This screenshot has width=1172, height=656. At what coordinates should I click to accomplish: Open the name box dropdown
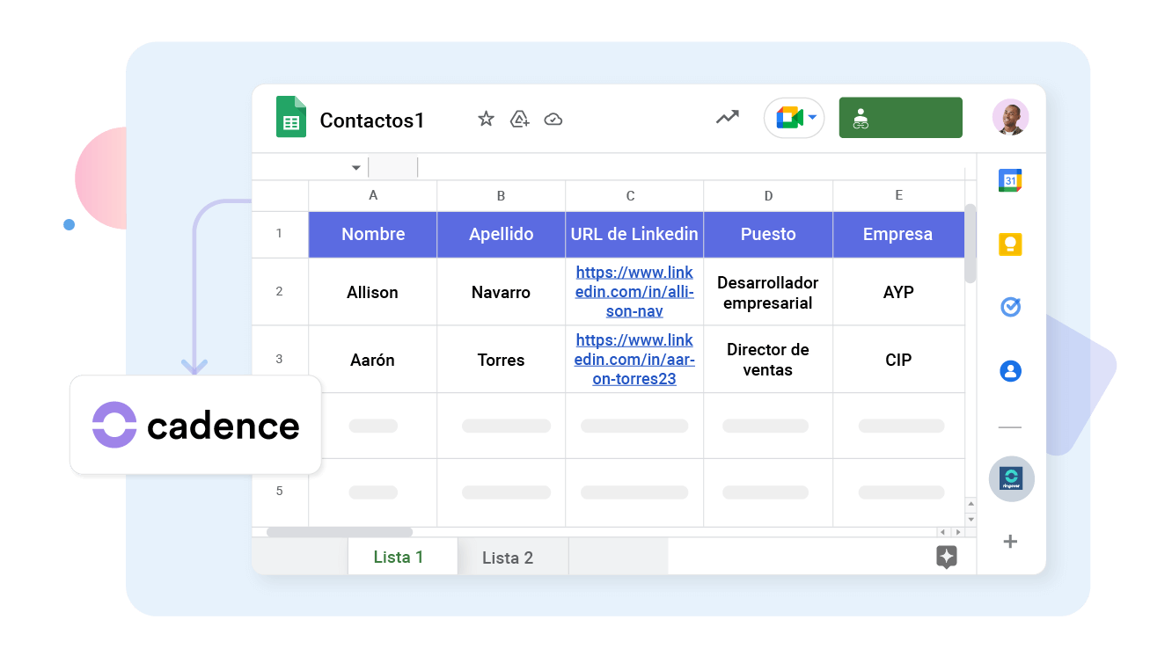(355, 167)
